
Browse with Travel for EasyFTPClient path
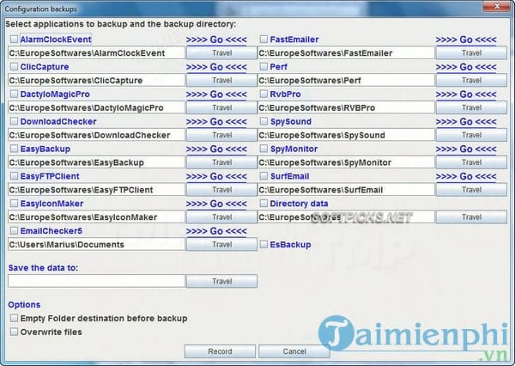pos(221,189)
